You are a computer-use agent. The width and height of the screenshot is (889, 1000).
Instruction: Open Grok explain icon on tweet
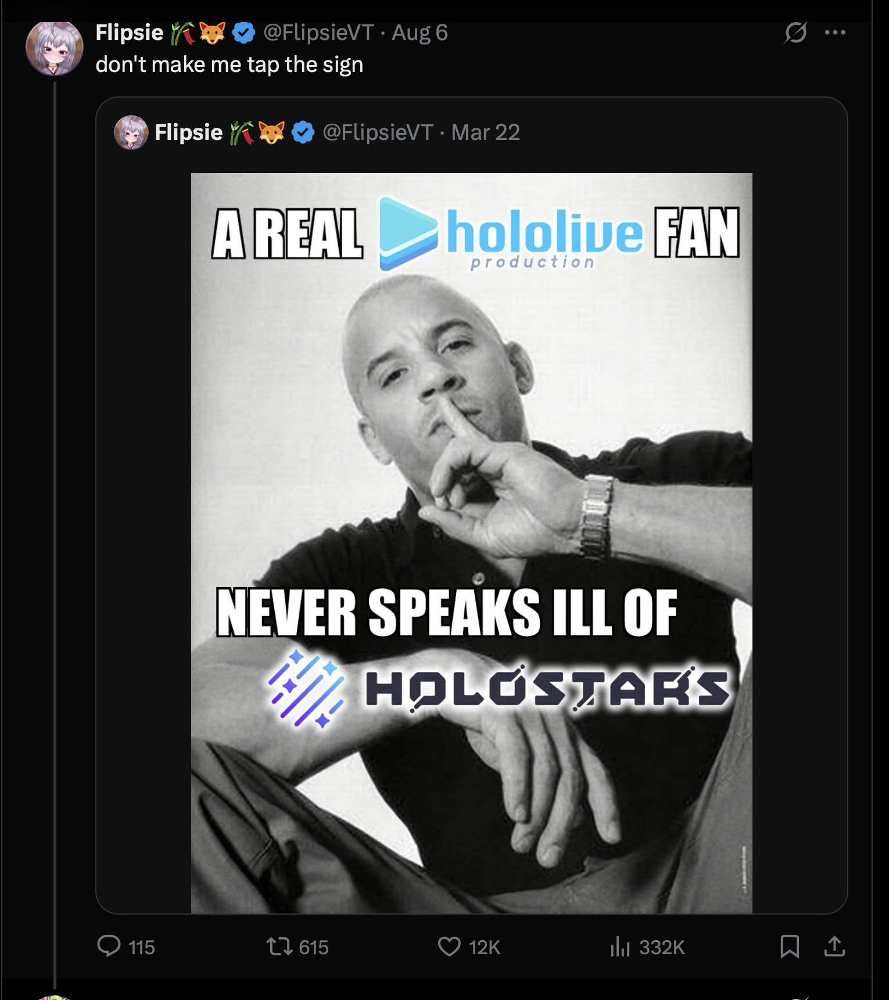pyautogui.click(x=795, y=33)
